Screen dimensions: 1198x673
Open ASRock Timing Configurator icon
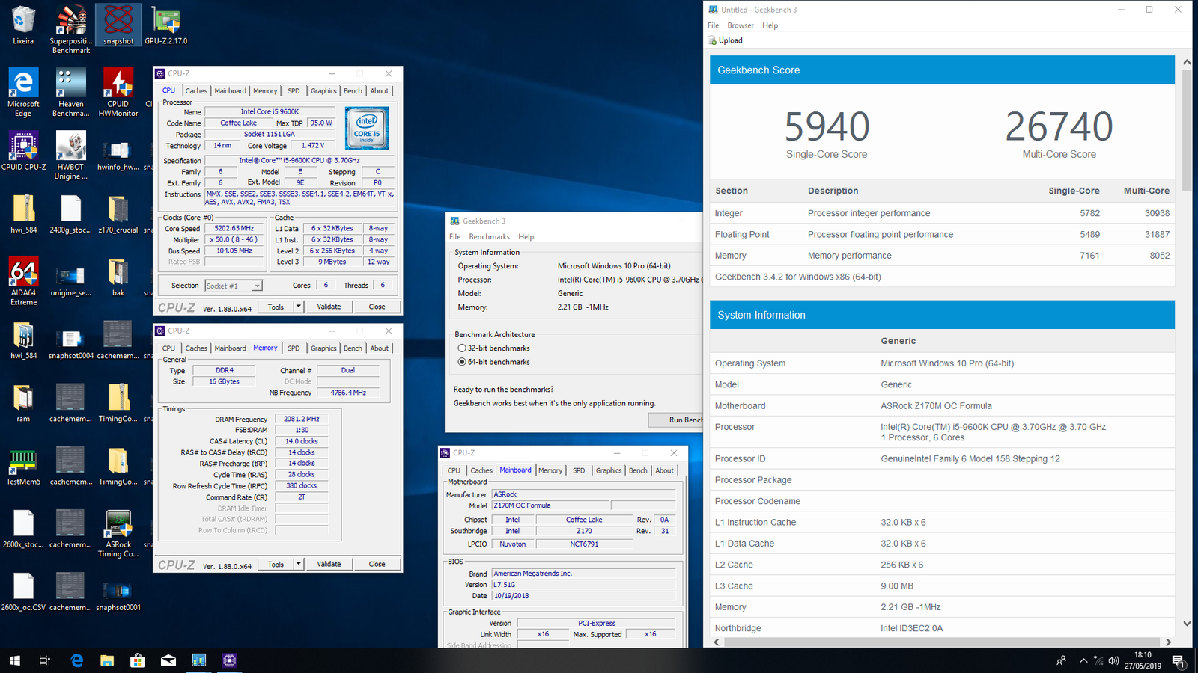tap(118, 526)
